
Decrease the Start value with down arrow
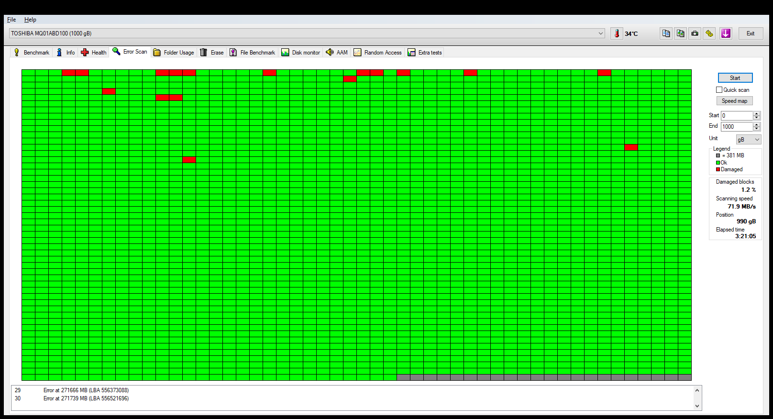(756, 118)
